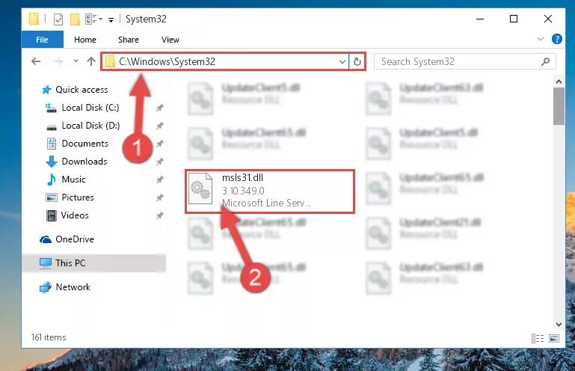
Task: Unpin Local Disk (D:) via pin icon
Action: [159, 126]
